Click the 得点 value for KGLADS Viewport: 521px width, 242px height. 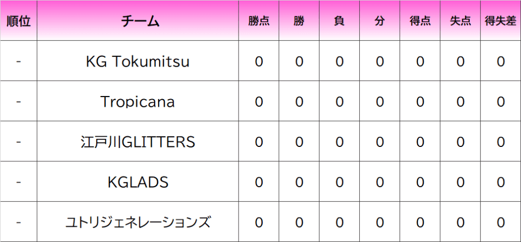(x=420, y=182)
